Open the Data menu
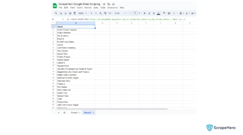 point(96,8)
